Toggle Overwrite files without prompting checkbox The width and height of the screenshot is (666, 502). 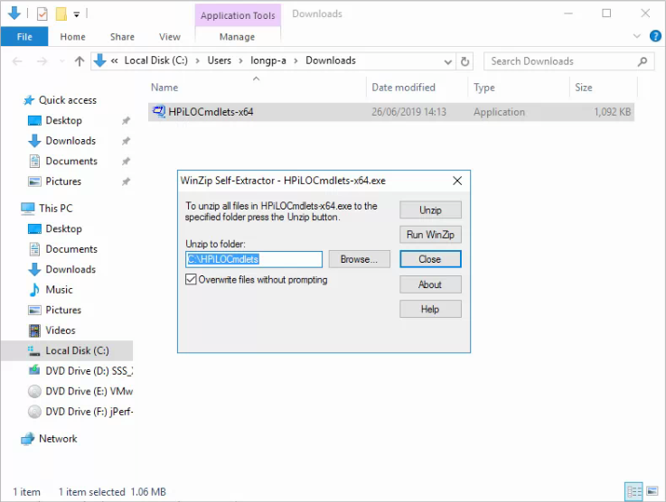pyautogui.click(x=191, y=280)
